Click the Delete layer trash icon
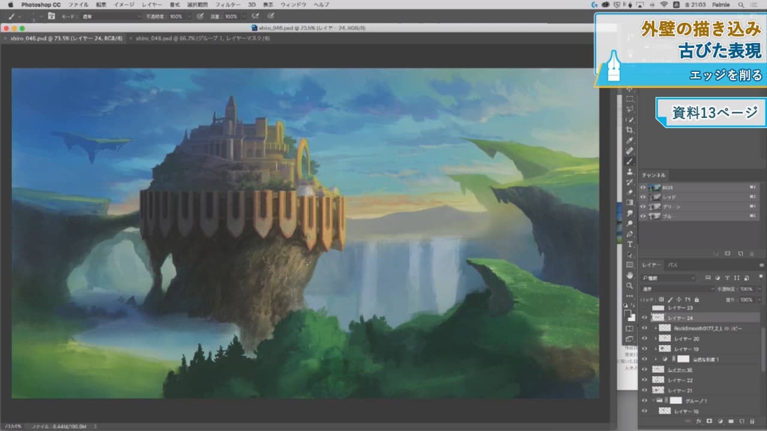The image size is (767, 431). [753, 421]
